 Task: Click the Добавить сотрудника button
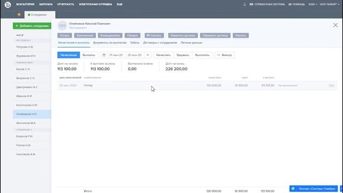click(x=32, y=26)
